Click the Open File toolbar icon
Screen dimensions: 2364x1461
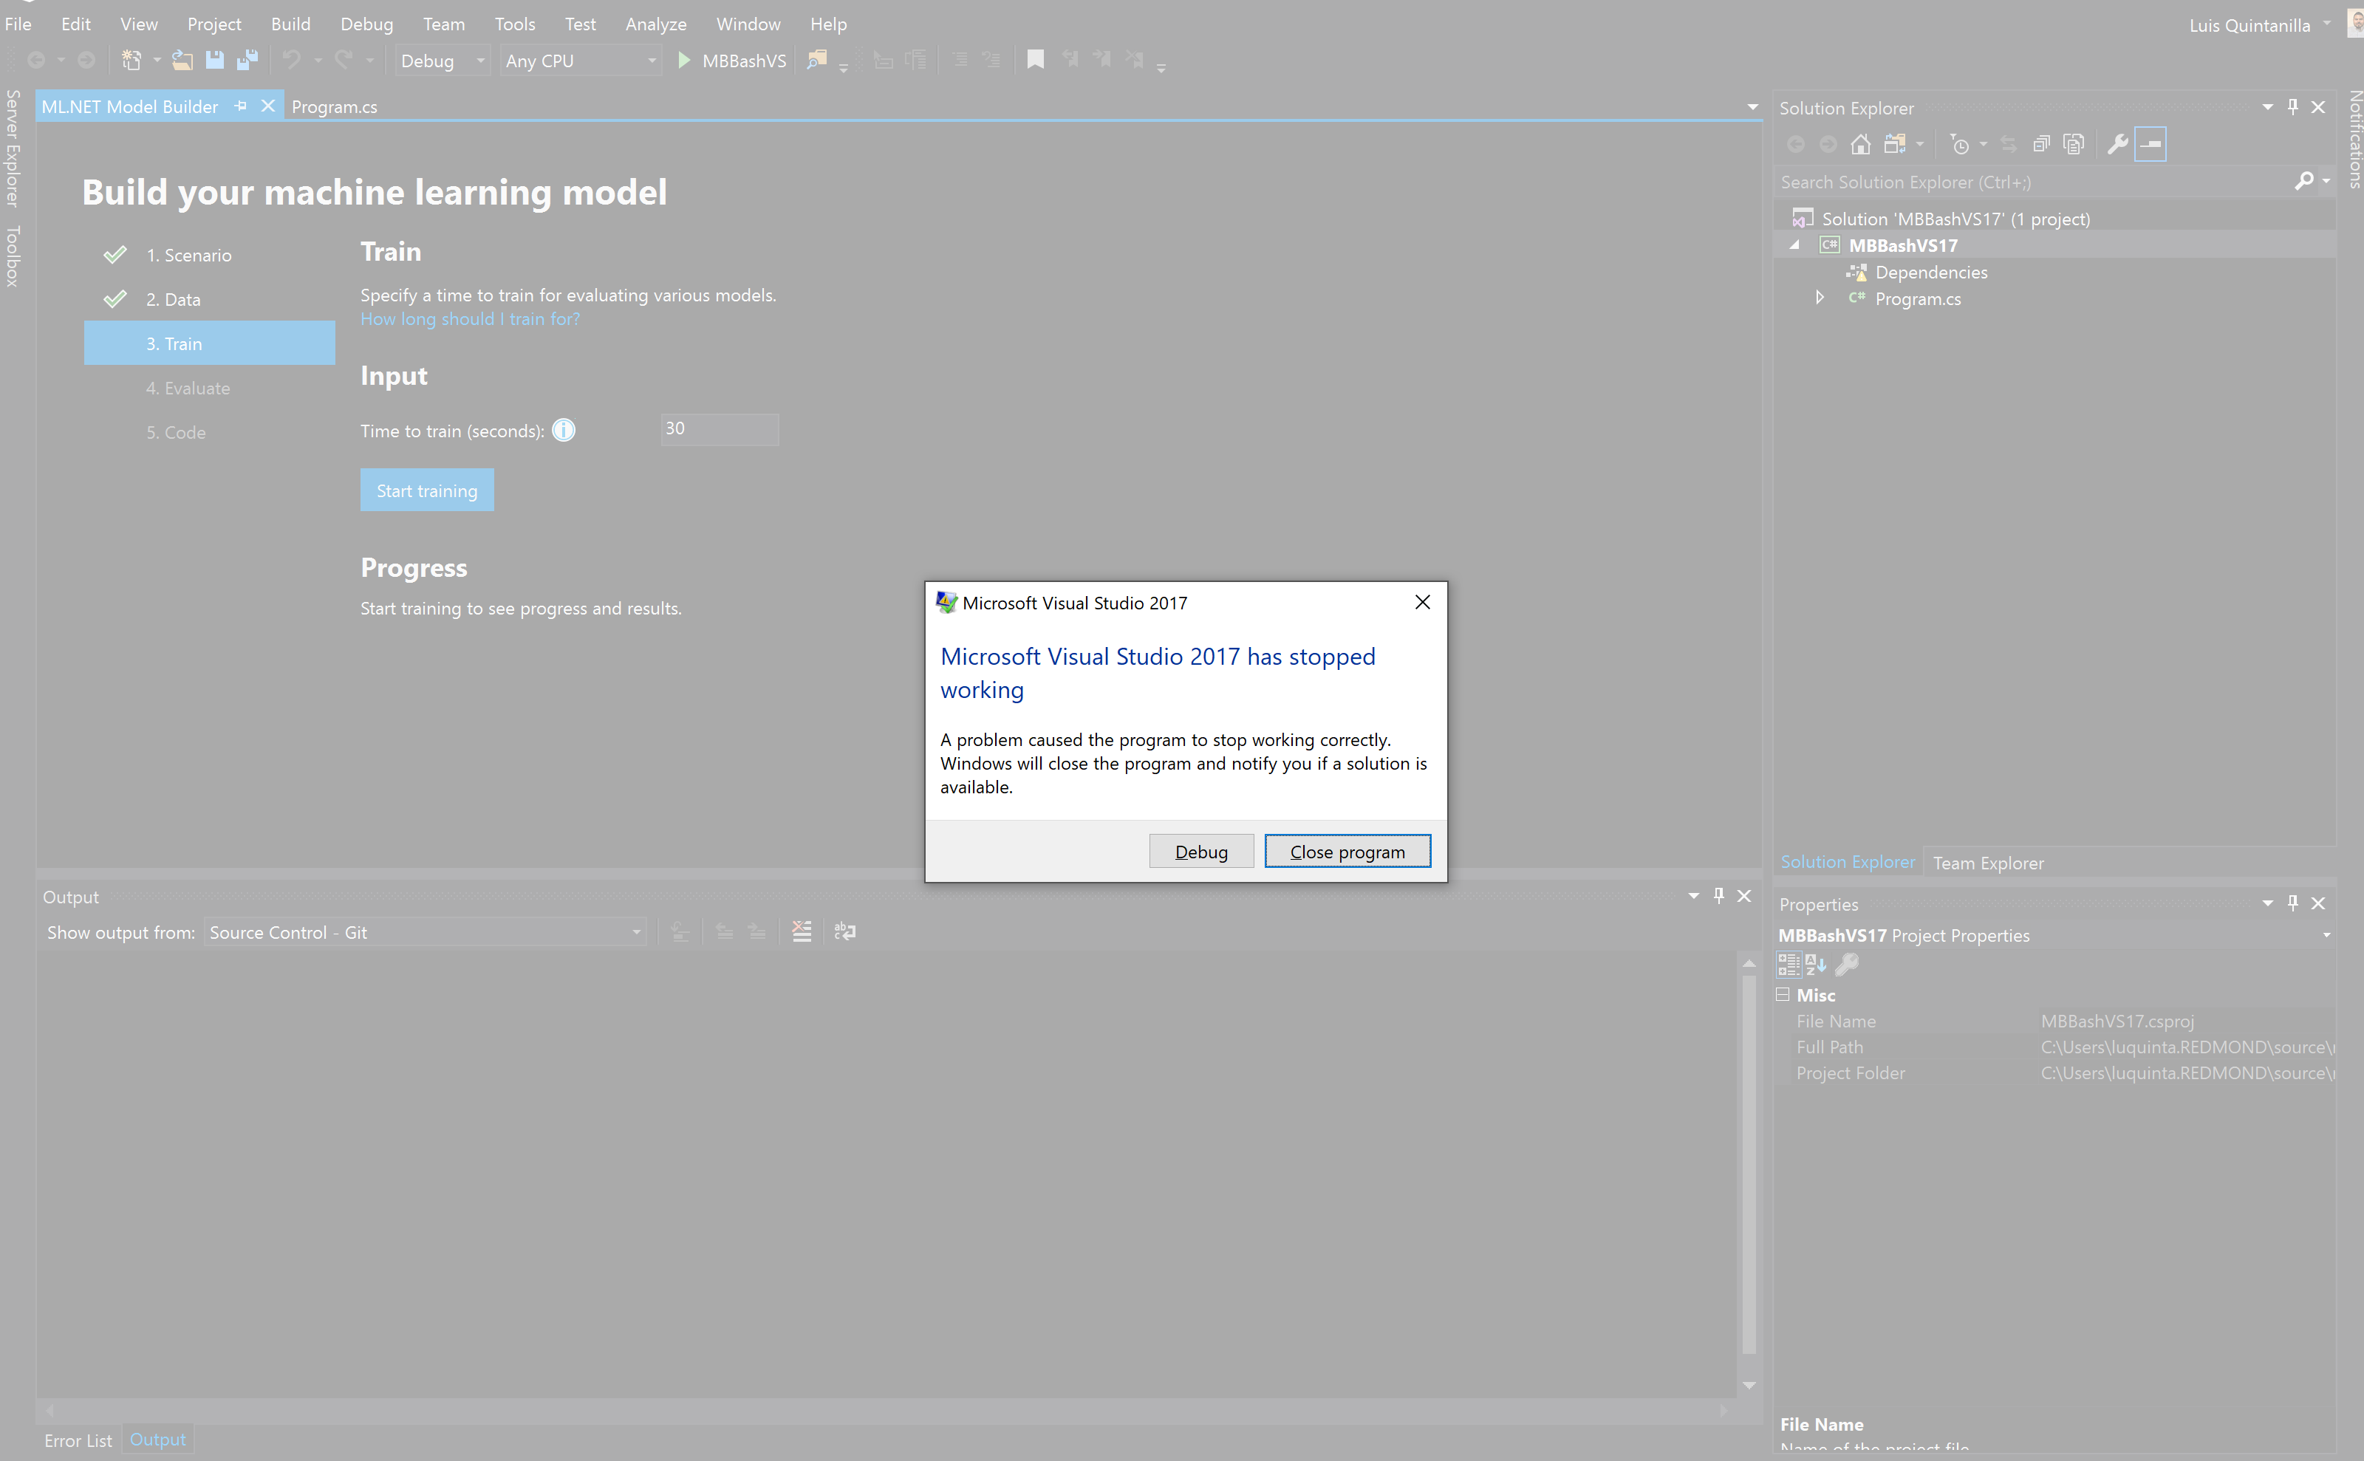point(182,60)
